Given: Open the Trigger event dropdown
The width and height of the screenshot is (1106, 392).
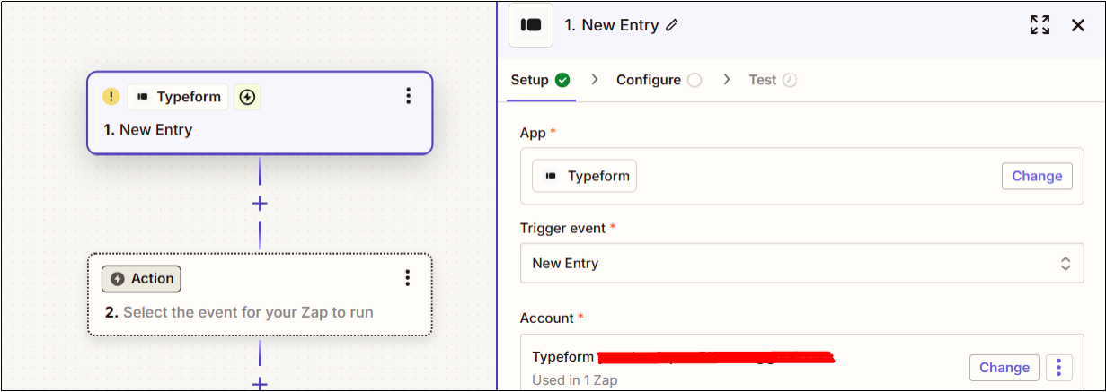Looking at the screenshot, I should coord(801,263).
